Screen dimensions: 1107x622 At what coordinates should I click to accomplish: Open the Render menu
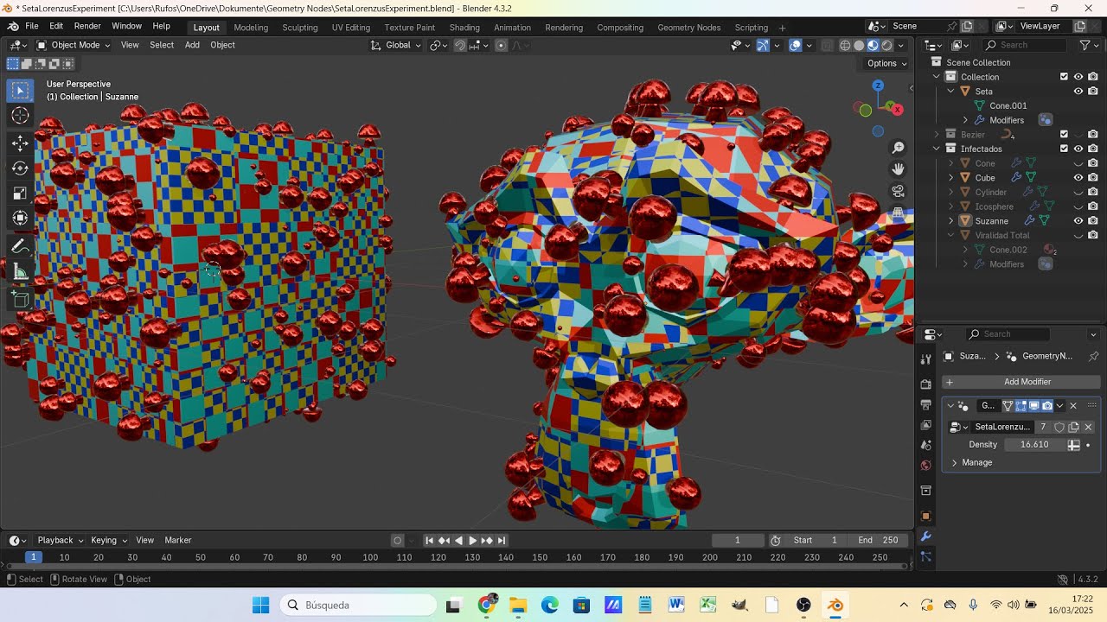coord(87,27)
